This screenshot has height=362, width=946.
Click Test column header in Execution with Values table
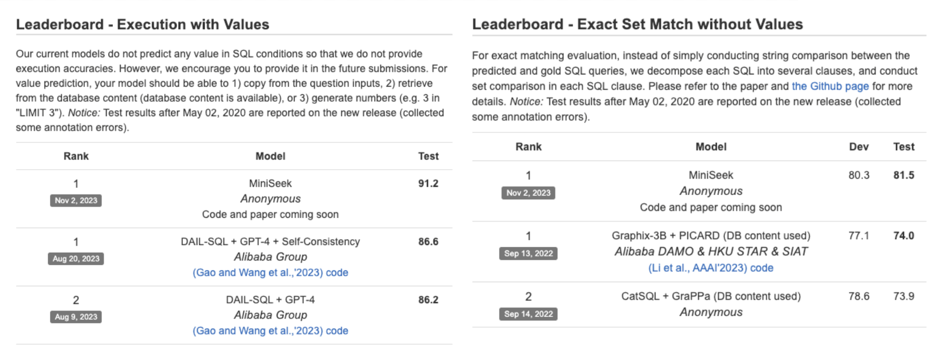coord(428,157)
